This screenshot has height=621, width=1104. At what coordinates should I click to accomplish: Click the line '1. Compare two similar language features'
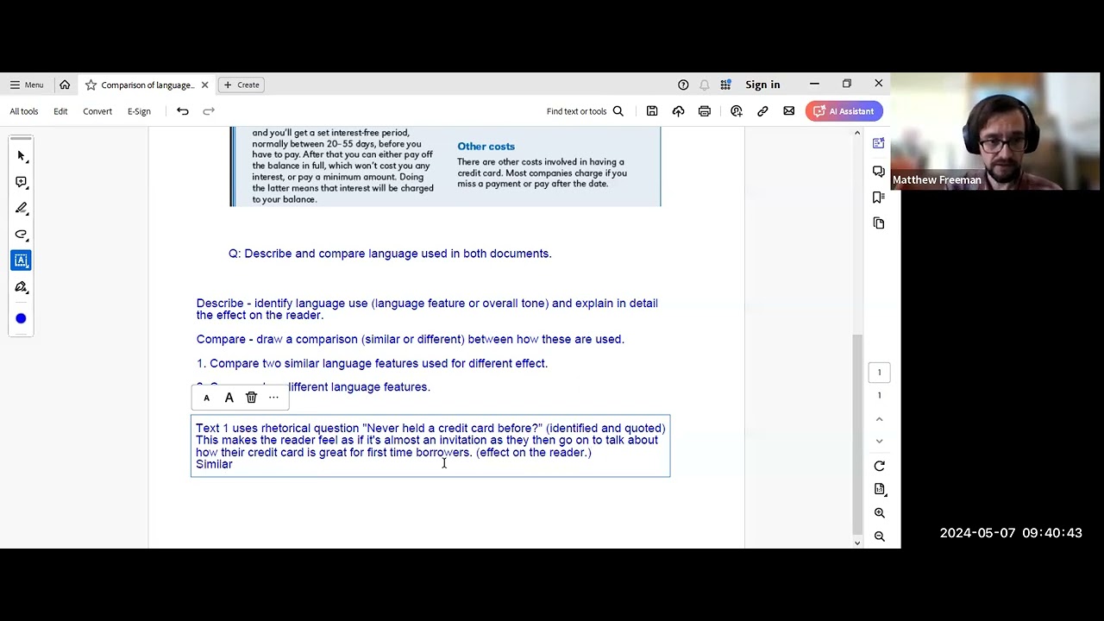[x=372, y=363]
